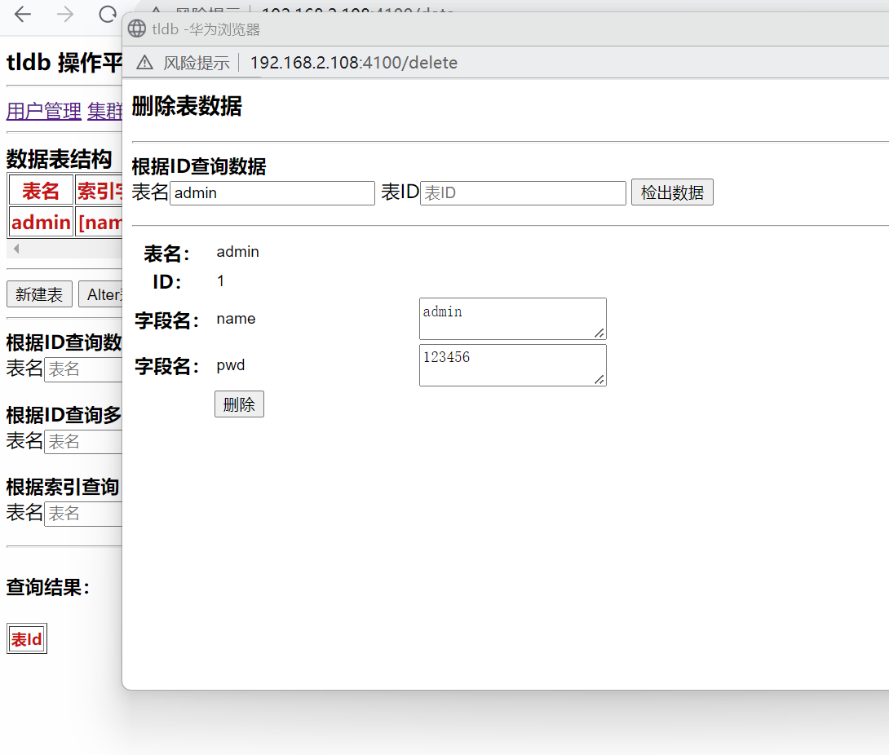Click the 检出数据 button
Image resolution: width=889 pixels, height=755 pixels.
672,192
